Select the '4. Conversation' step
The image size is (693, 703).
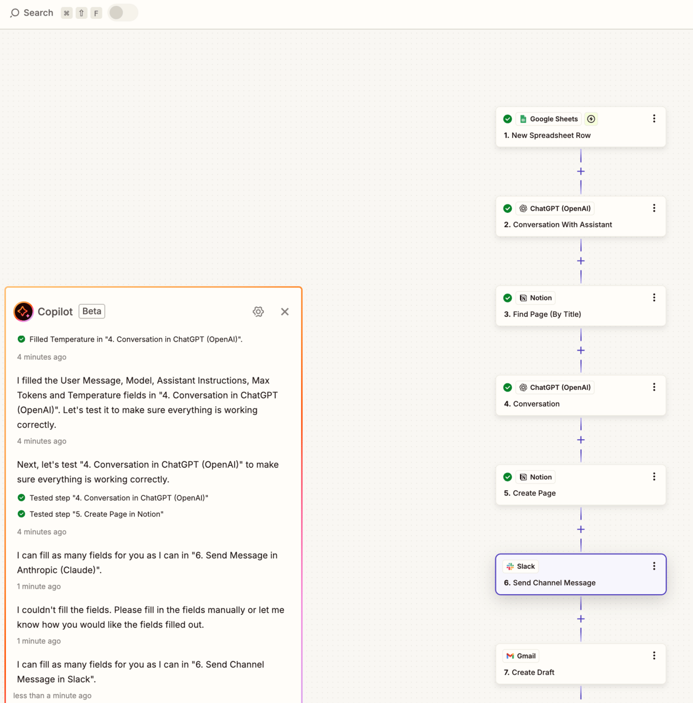coord(581,396)
